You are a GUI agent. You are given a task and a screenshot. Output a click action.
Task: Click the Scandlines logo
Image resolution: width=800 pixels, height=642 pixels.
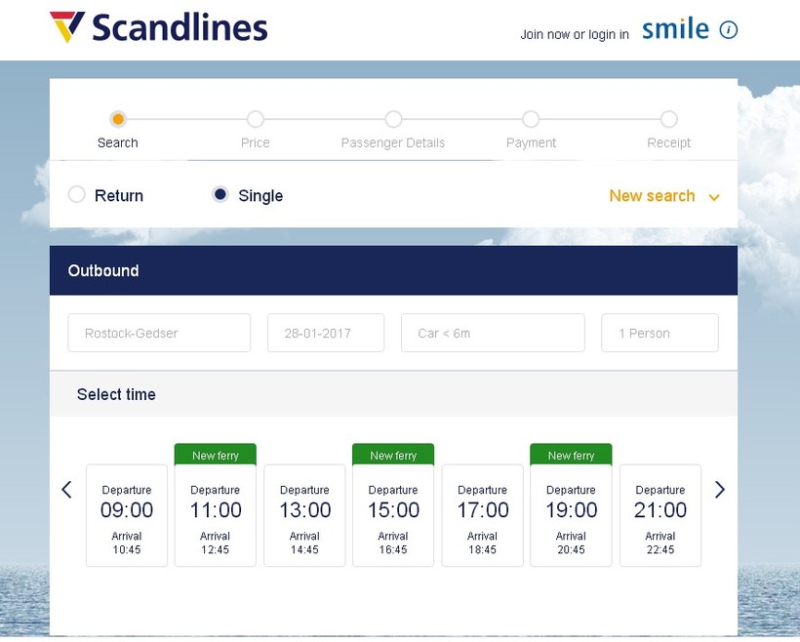159,28
